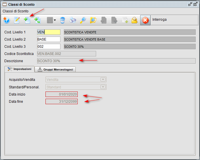The image size is (200, 160).
Task: Click the Acquisto/Vendita label
Action: click(22, 80)
